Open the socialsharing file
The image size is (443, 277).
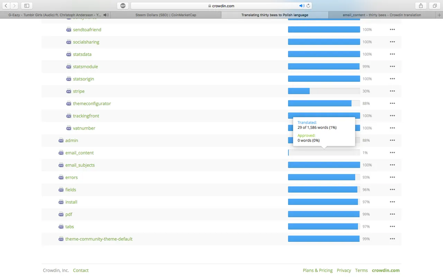pos(86,42)
